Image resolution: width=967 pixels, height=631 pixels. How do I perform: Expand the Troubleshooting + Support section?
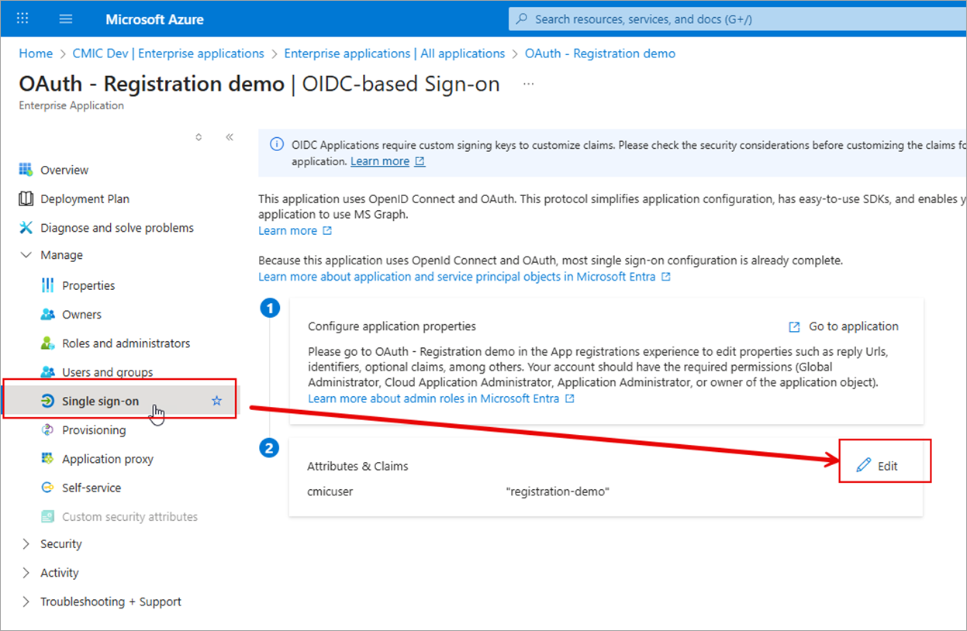coord(26,602)
